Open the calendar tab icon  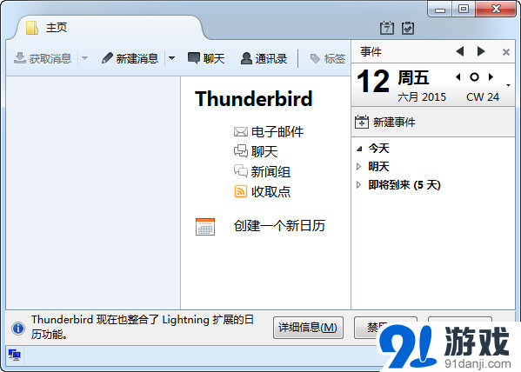[x=387, y=28]
